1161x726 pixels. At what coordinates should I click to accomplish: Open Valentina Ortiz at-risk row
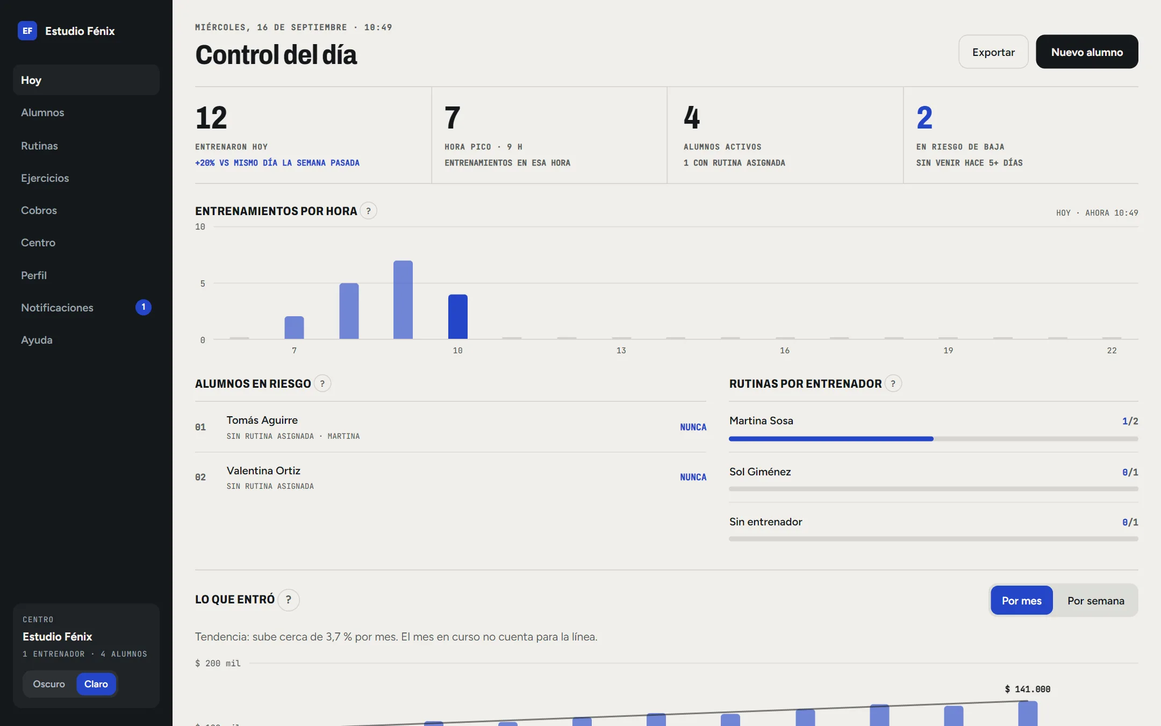coord(450,478)
